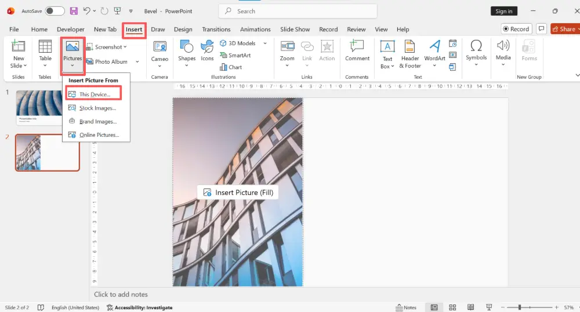Adjust the zoom slider handle
This screenshot has width=580, height=312.
click(520, 307)
